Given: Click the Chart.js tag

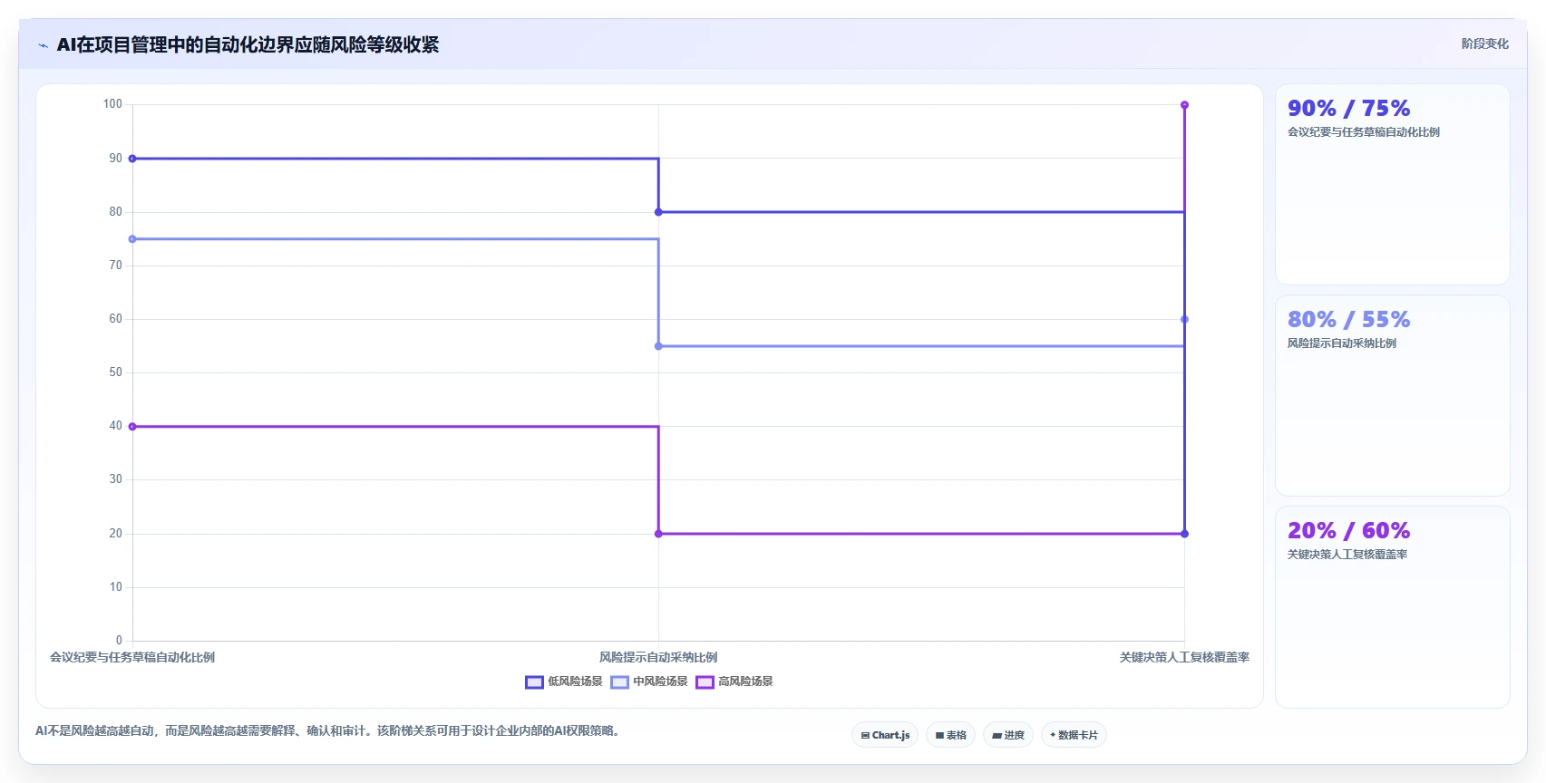Looking at the screenshot, I should point(885,735).
